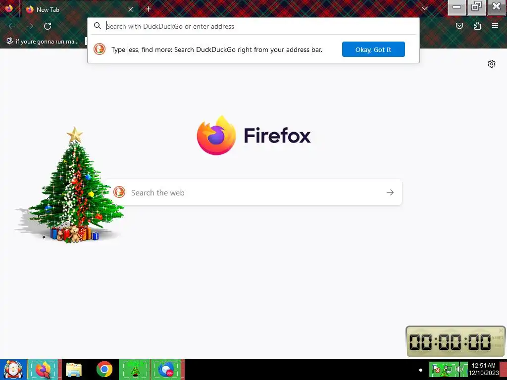Launch Google Chrome from the taskbar
The width and height of the screenshot is (507, 380).
(104, 369)
